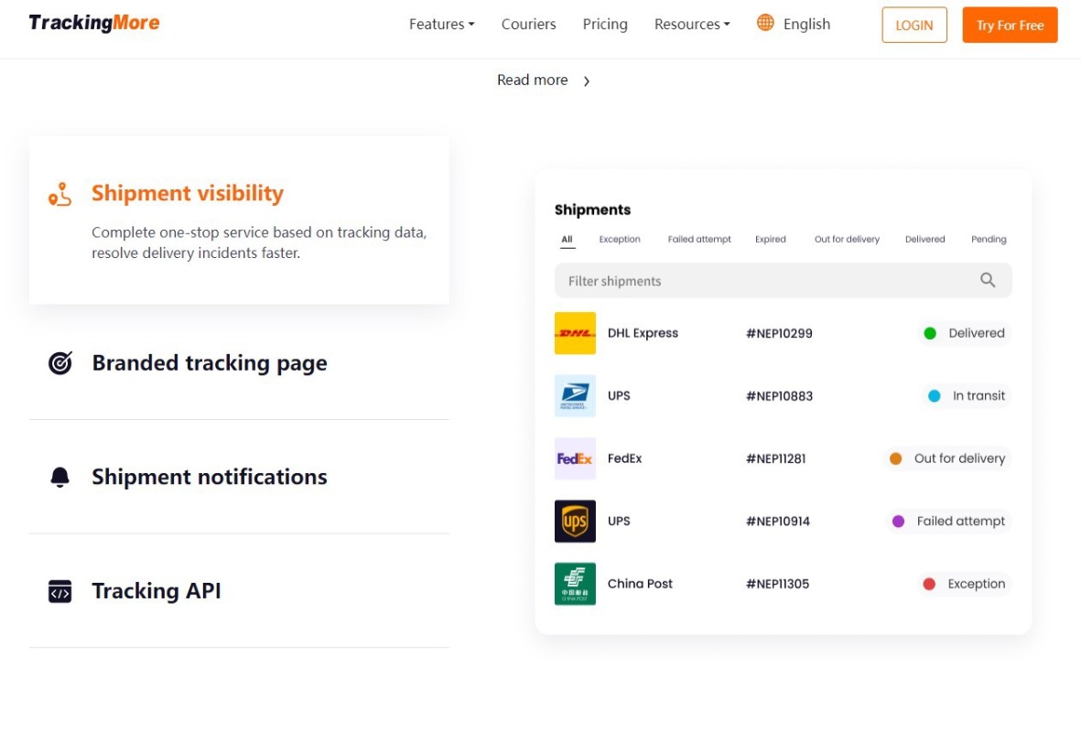Click tracking number #NEP10883
Image resolution: width=1081 pixels, height=732 pixels.
tap(779, 396)
